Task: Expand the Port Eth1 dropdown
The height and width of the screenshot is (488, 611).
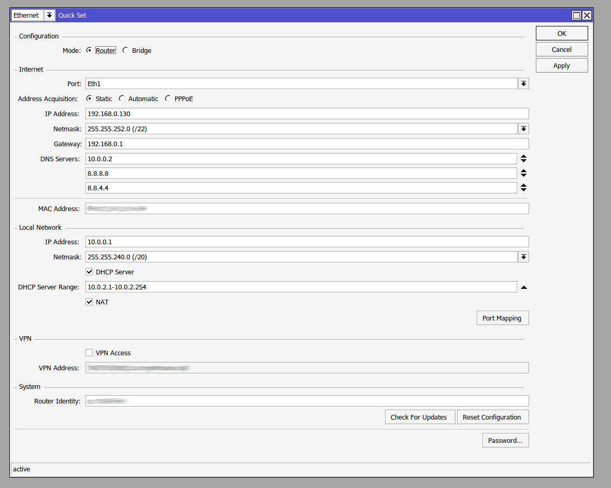Action: [x=523, y=83]
